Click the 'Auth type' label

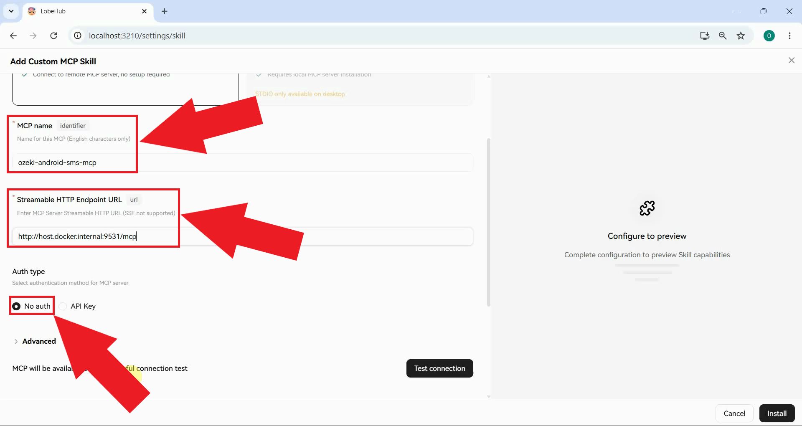click(28, 271)
